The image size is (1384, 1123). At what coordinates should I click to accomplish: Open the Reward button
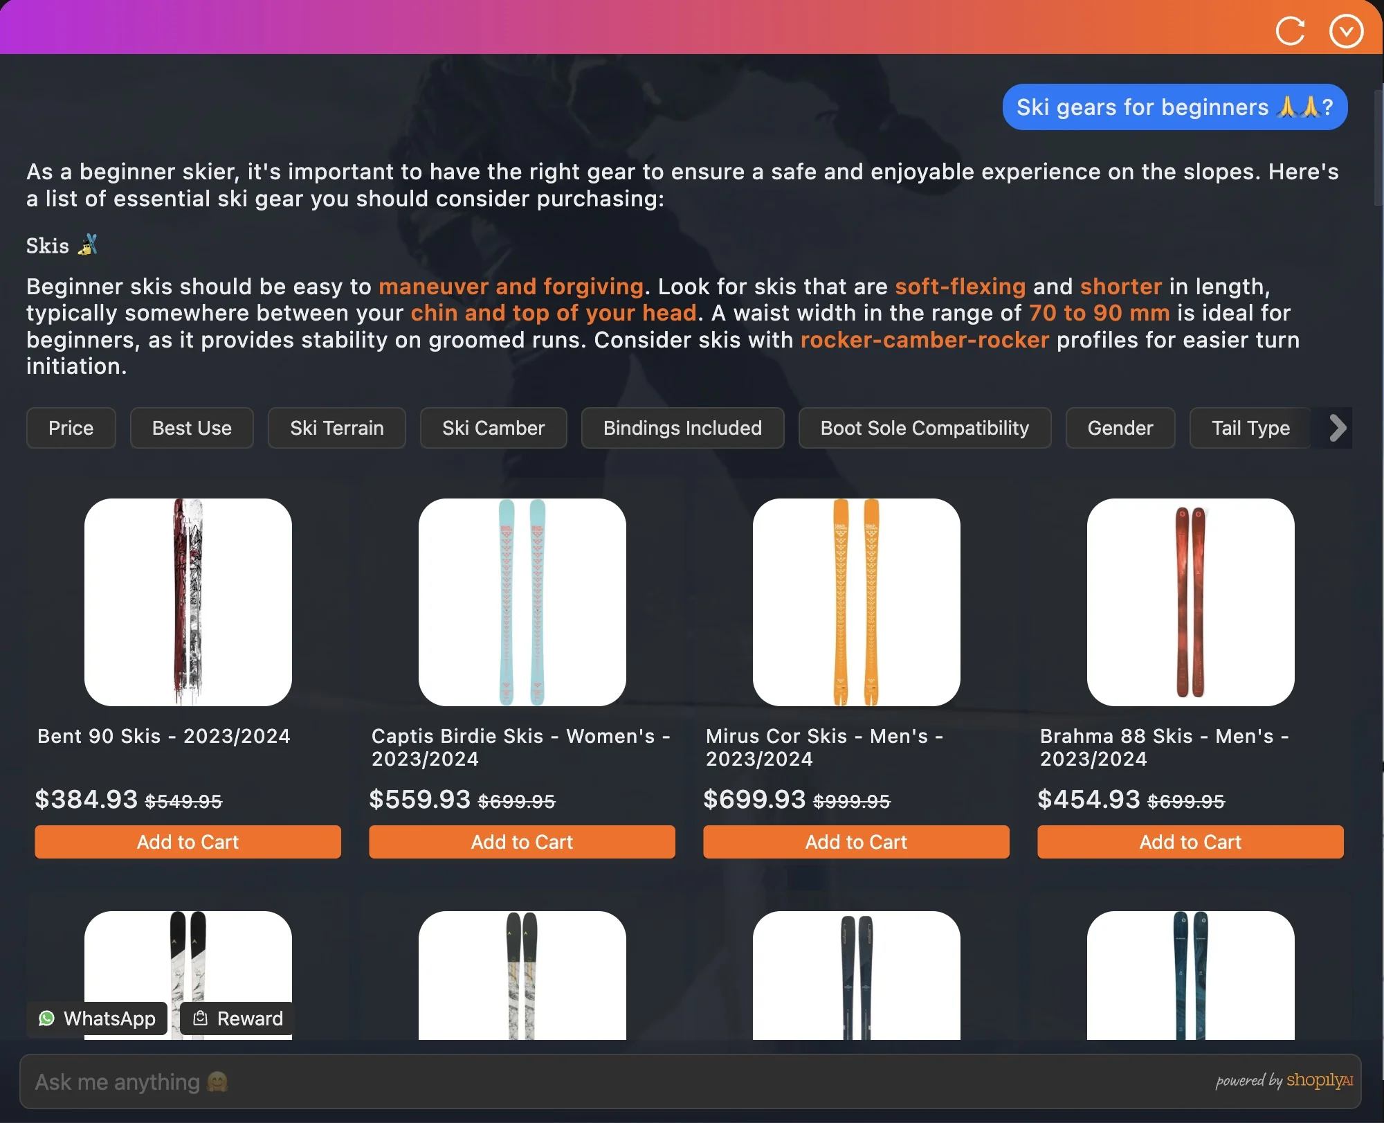(x=237, y=1018)
